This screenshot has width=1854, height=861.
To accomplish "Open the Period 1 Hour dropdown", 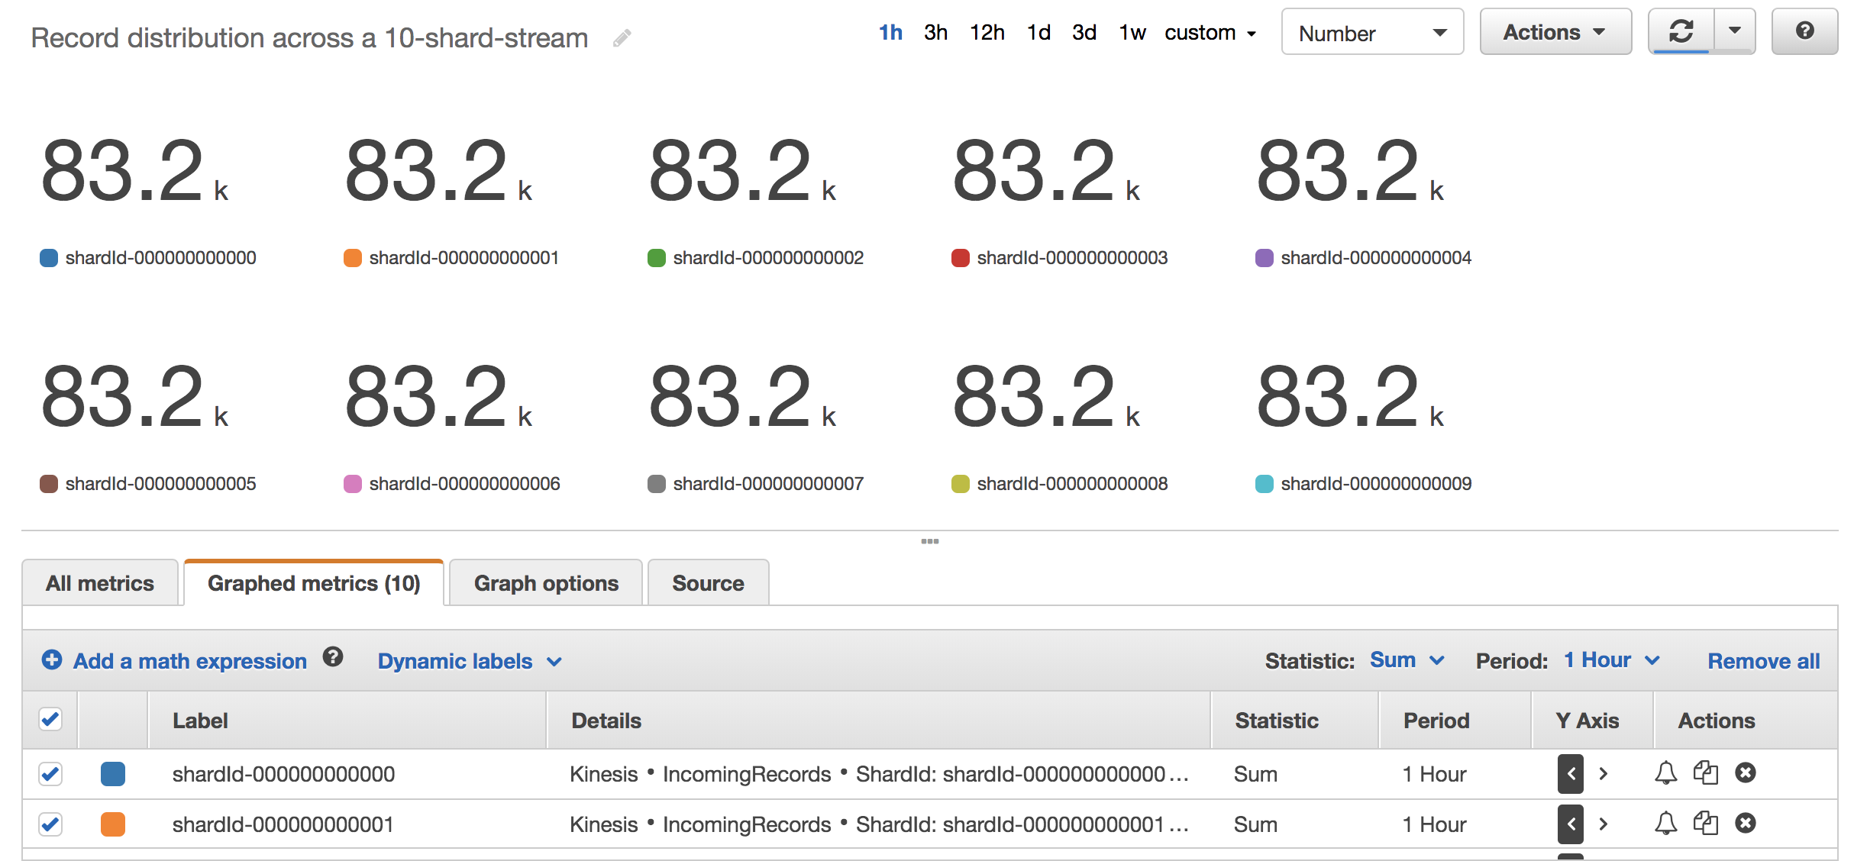I will [x=1611, y=660].
